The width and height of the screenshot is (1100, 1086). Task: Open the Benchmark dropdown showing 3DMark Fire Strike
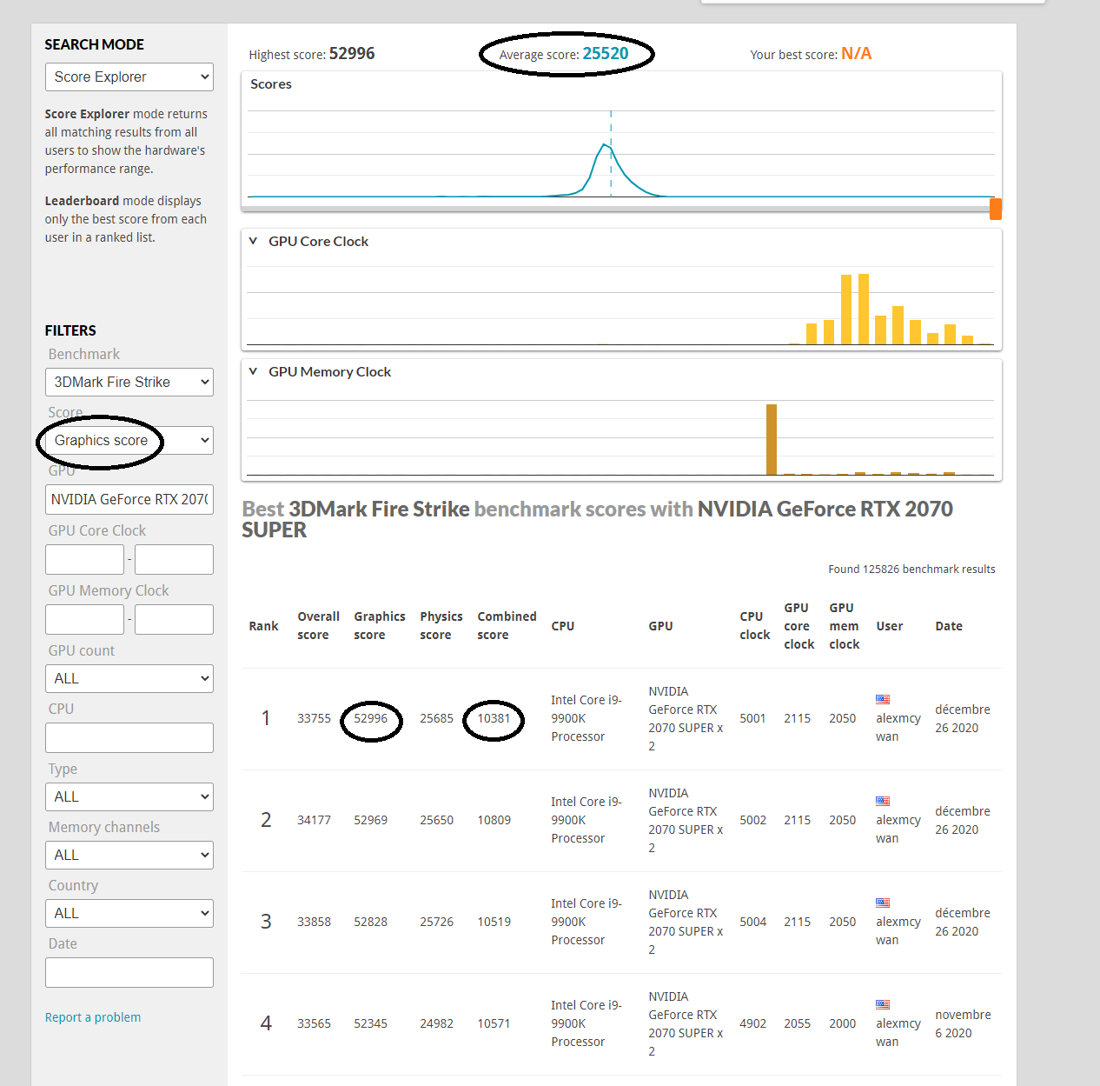pos(129,382)
